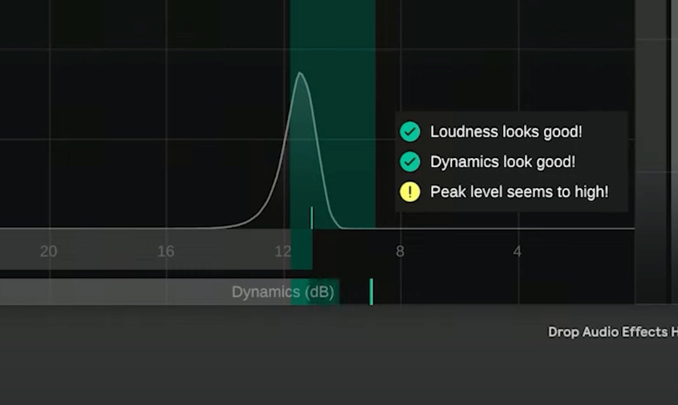Click the vertical gray strip at right edge

(651, 152)
